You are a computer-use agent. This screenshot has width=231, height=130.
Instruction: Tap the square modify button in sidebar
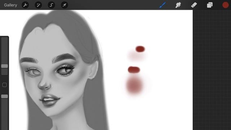click(4, 85)
